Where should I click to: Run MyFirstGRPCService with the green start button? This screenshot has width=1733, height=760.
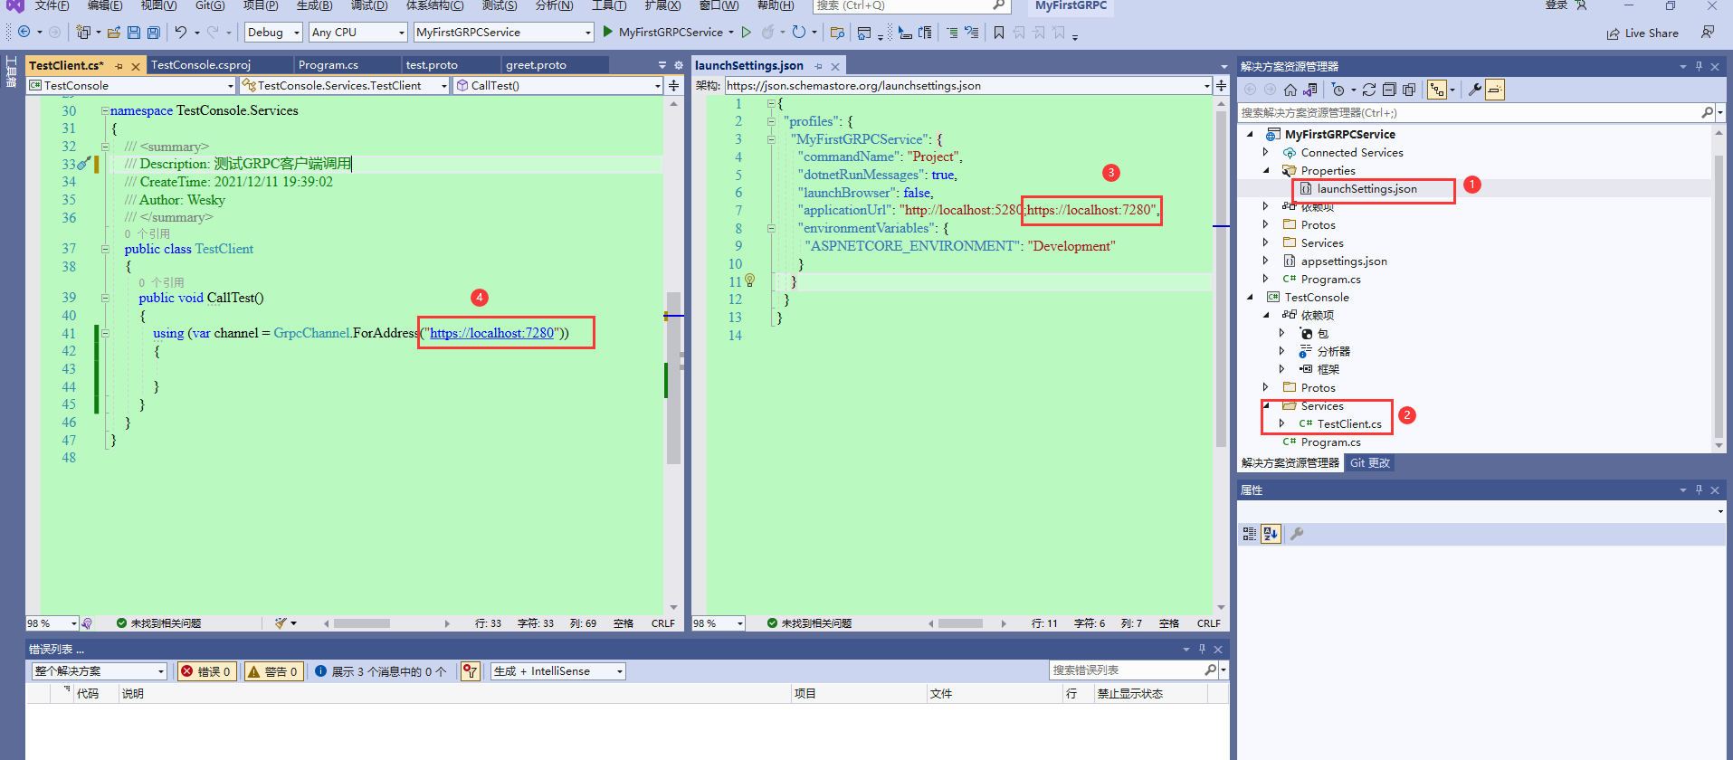pos(670,33)
